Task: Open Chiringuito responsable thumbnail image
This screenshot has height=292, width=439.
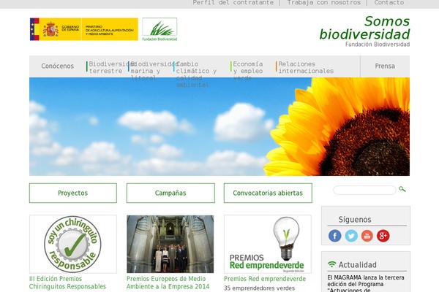Action: (x=73, y=245)
